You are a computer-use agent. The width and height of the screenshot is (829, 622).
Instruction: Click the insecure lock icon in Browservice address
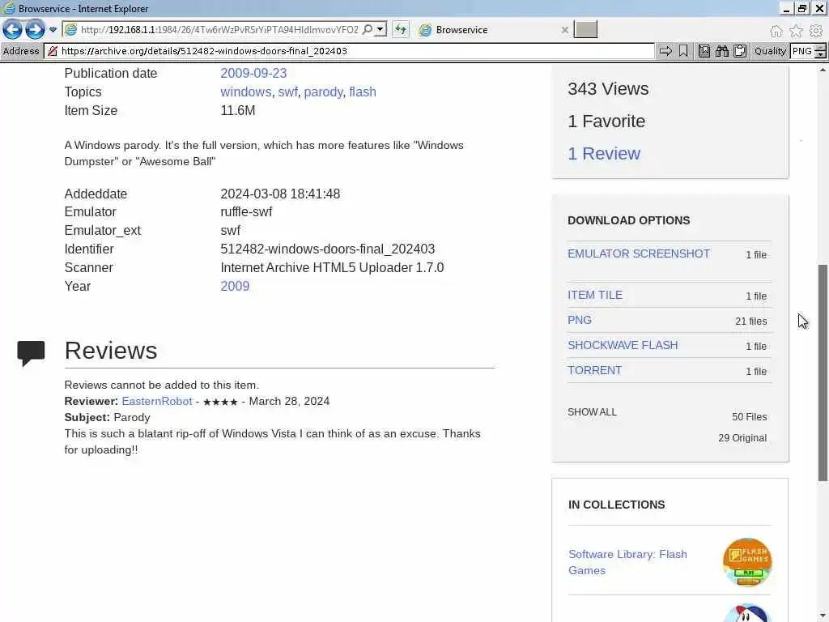(53, 51)
